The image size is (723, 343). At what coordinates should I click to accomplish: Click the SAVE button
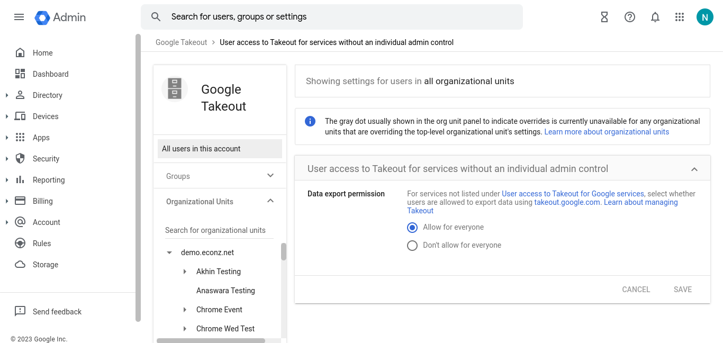click(x=683, y=290)
